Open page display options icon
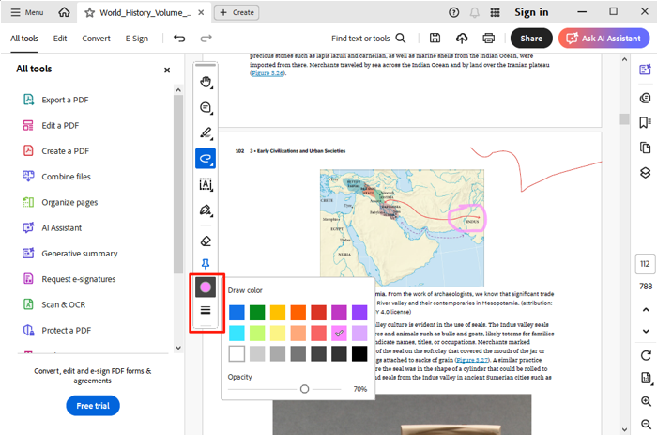 tap(646, 378)
